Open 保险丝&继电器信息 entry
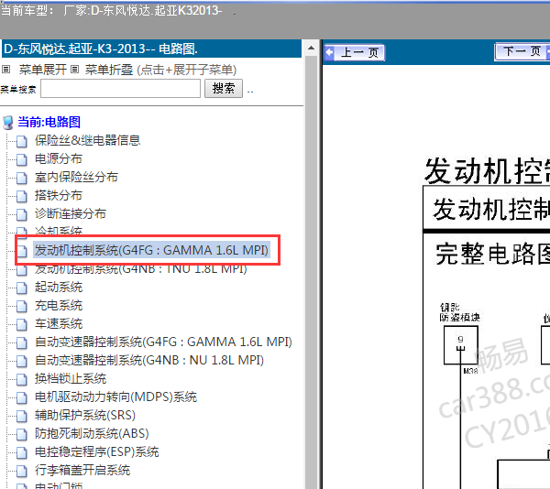Image resolution: width=550 pixels, height=489 pixels. tap(87, 140)
